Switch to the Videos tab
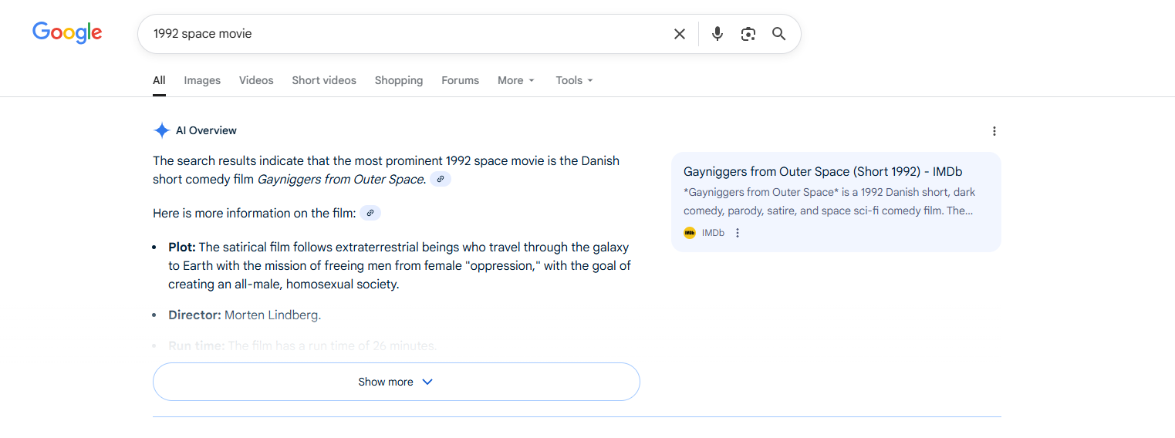The height and width of the screenshot is (438, 1175). (x=256, y=80)
